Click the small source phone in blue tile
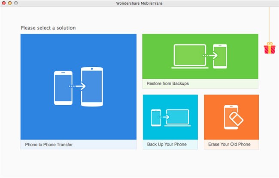The height and width of the screenshot is (178, 279). pos(63,88)
